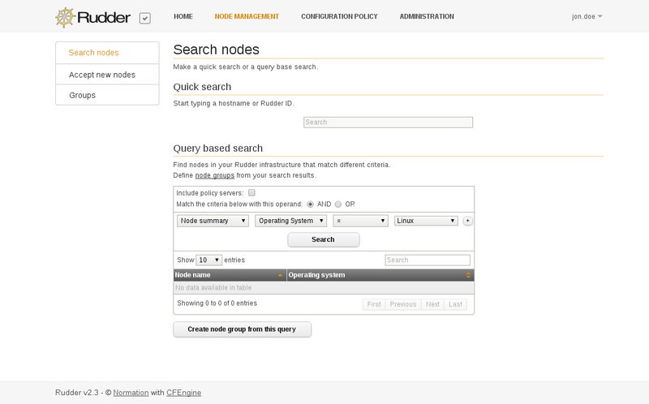Go to the Next results page
The width and height of the screenshot is (649, 404).
432,304
